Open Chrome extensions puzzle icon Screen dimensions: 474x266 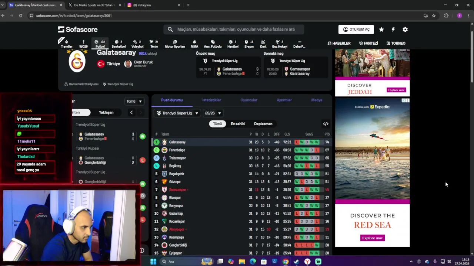tap(446, 16)
